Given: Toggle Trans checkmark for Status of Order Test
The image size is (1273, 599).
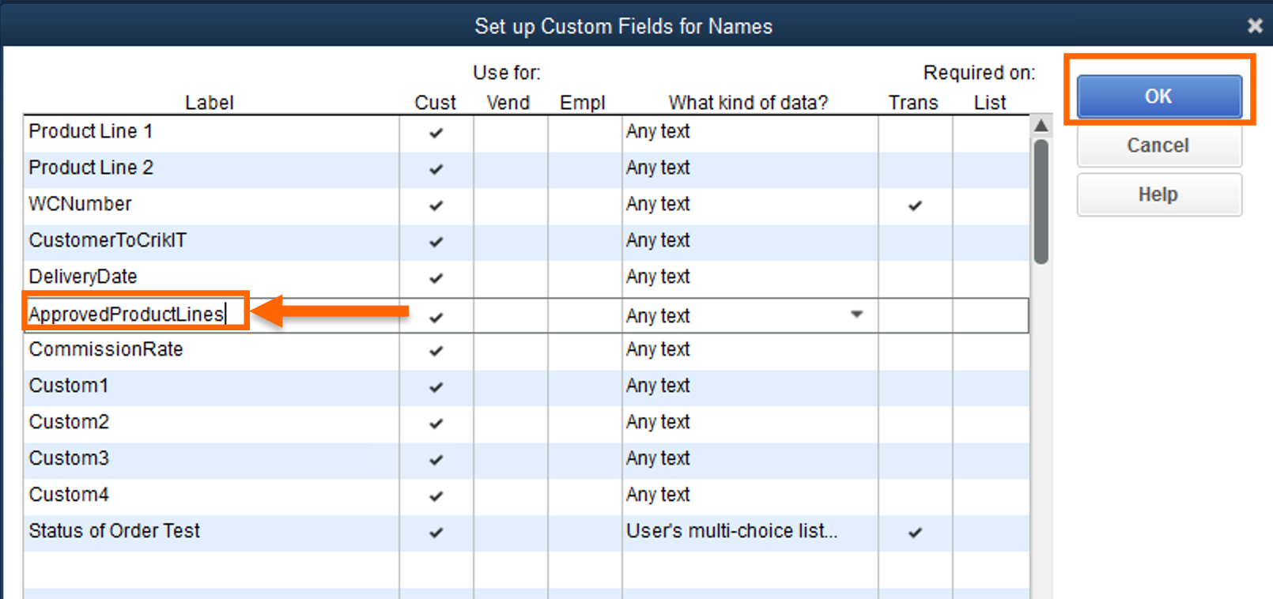Looking at the screenshot, I should 915,532.
